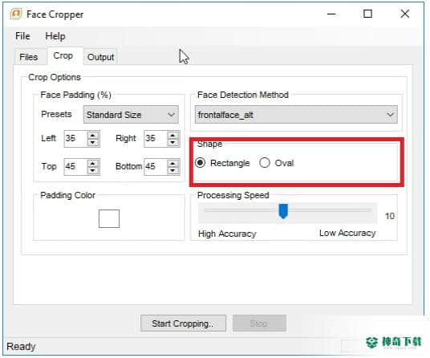430x358 pixels.
Task: Open the Presets dropdown showing Standard Size
Action: 131,115
